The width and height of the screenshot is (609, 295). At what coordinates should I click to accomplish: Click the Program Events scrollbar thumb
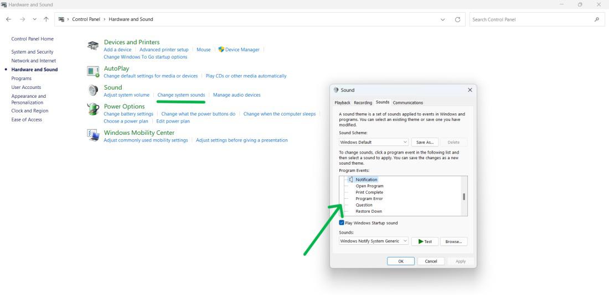464,197
